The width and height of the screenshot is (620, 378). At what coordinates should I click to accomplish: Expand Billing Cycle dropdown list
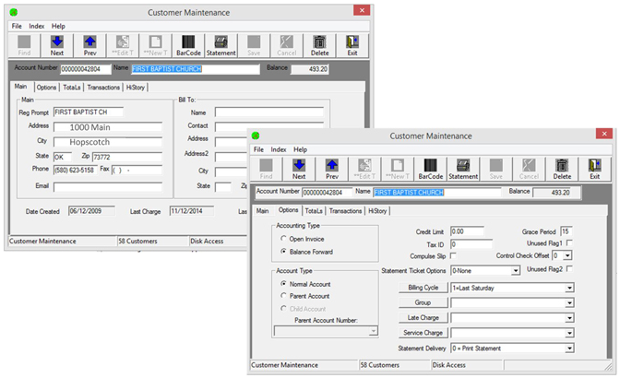pyautogui.click(x=569, y=288)
